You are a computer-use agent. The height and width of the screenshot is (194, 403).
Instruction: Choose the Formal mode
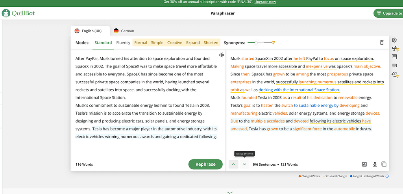pyautogui.click(x=140, y=42)
